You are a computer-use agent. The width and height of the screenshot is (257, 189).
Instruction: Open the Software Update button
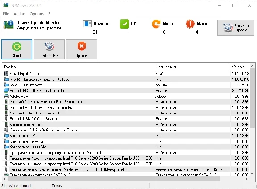pos(236,28)
